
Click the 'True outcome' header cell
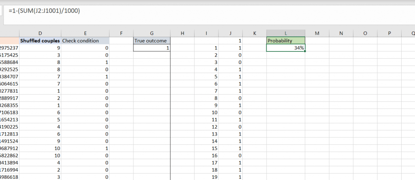(152, 40)
